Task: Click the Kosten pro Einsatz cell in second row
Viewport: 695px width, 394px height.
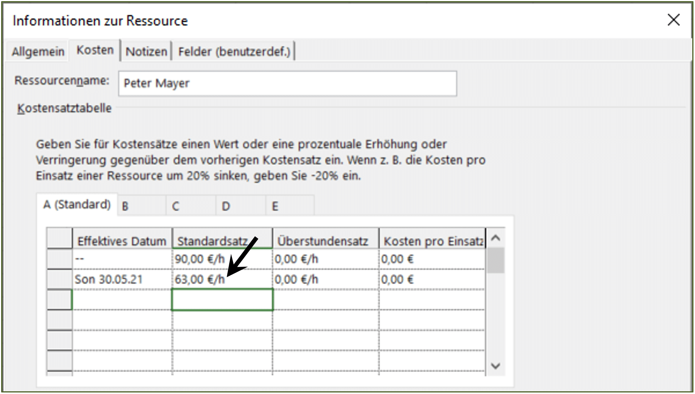Action: (432, 279)
